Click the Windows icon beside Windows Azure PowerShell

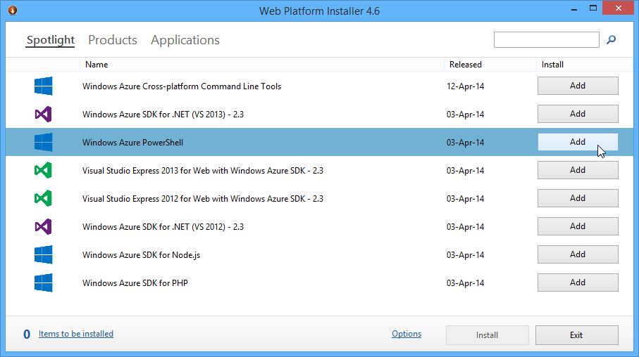[44, 143]
